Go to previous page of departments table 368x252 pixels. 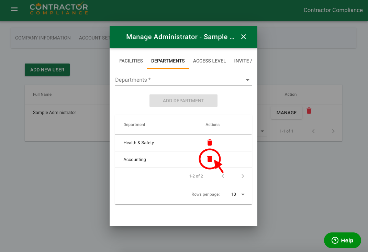tap(223, 176)
